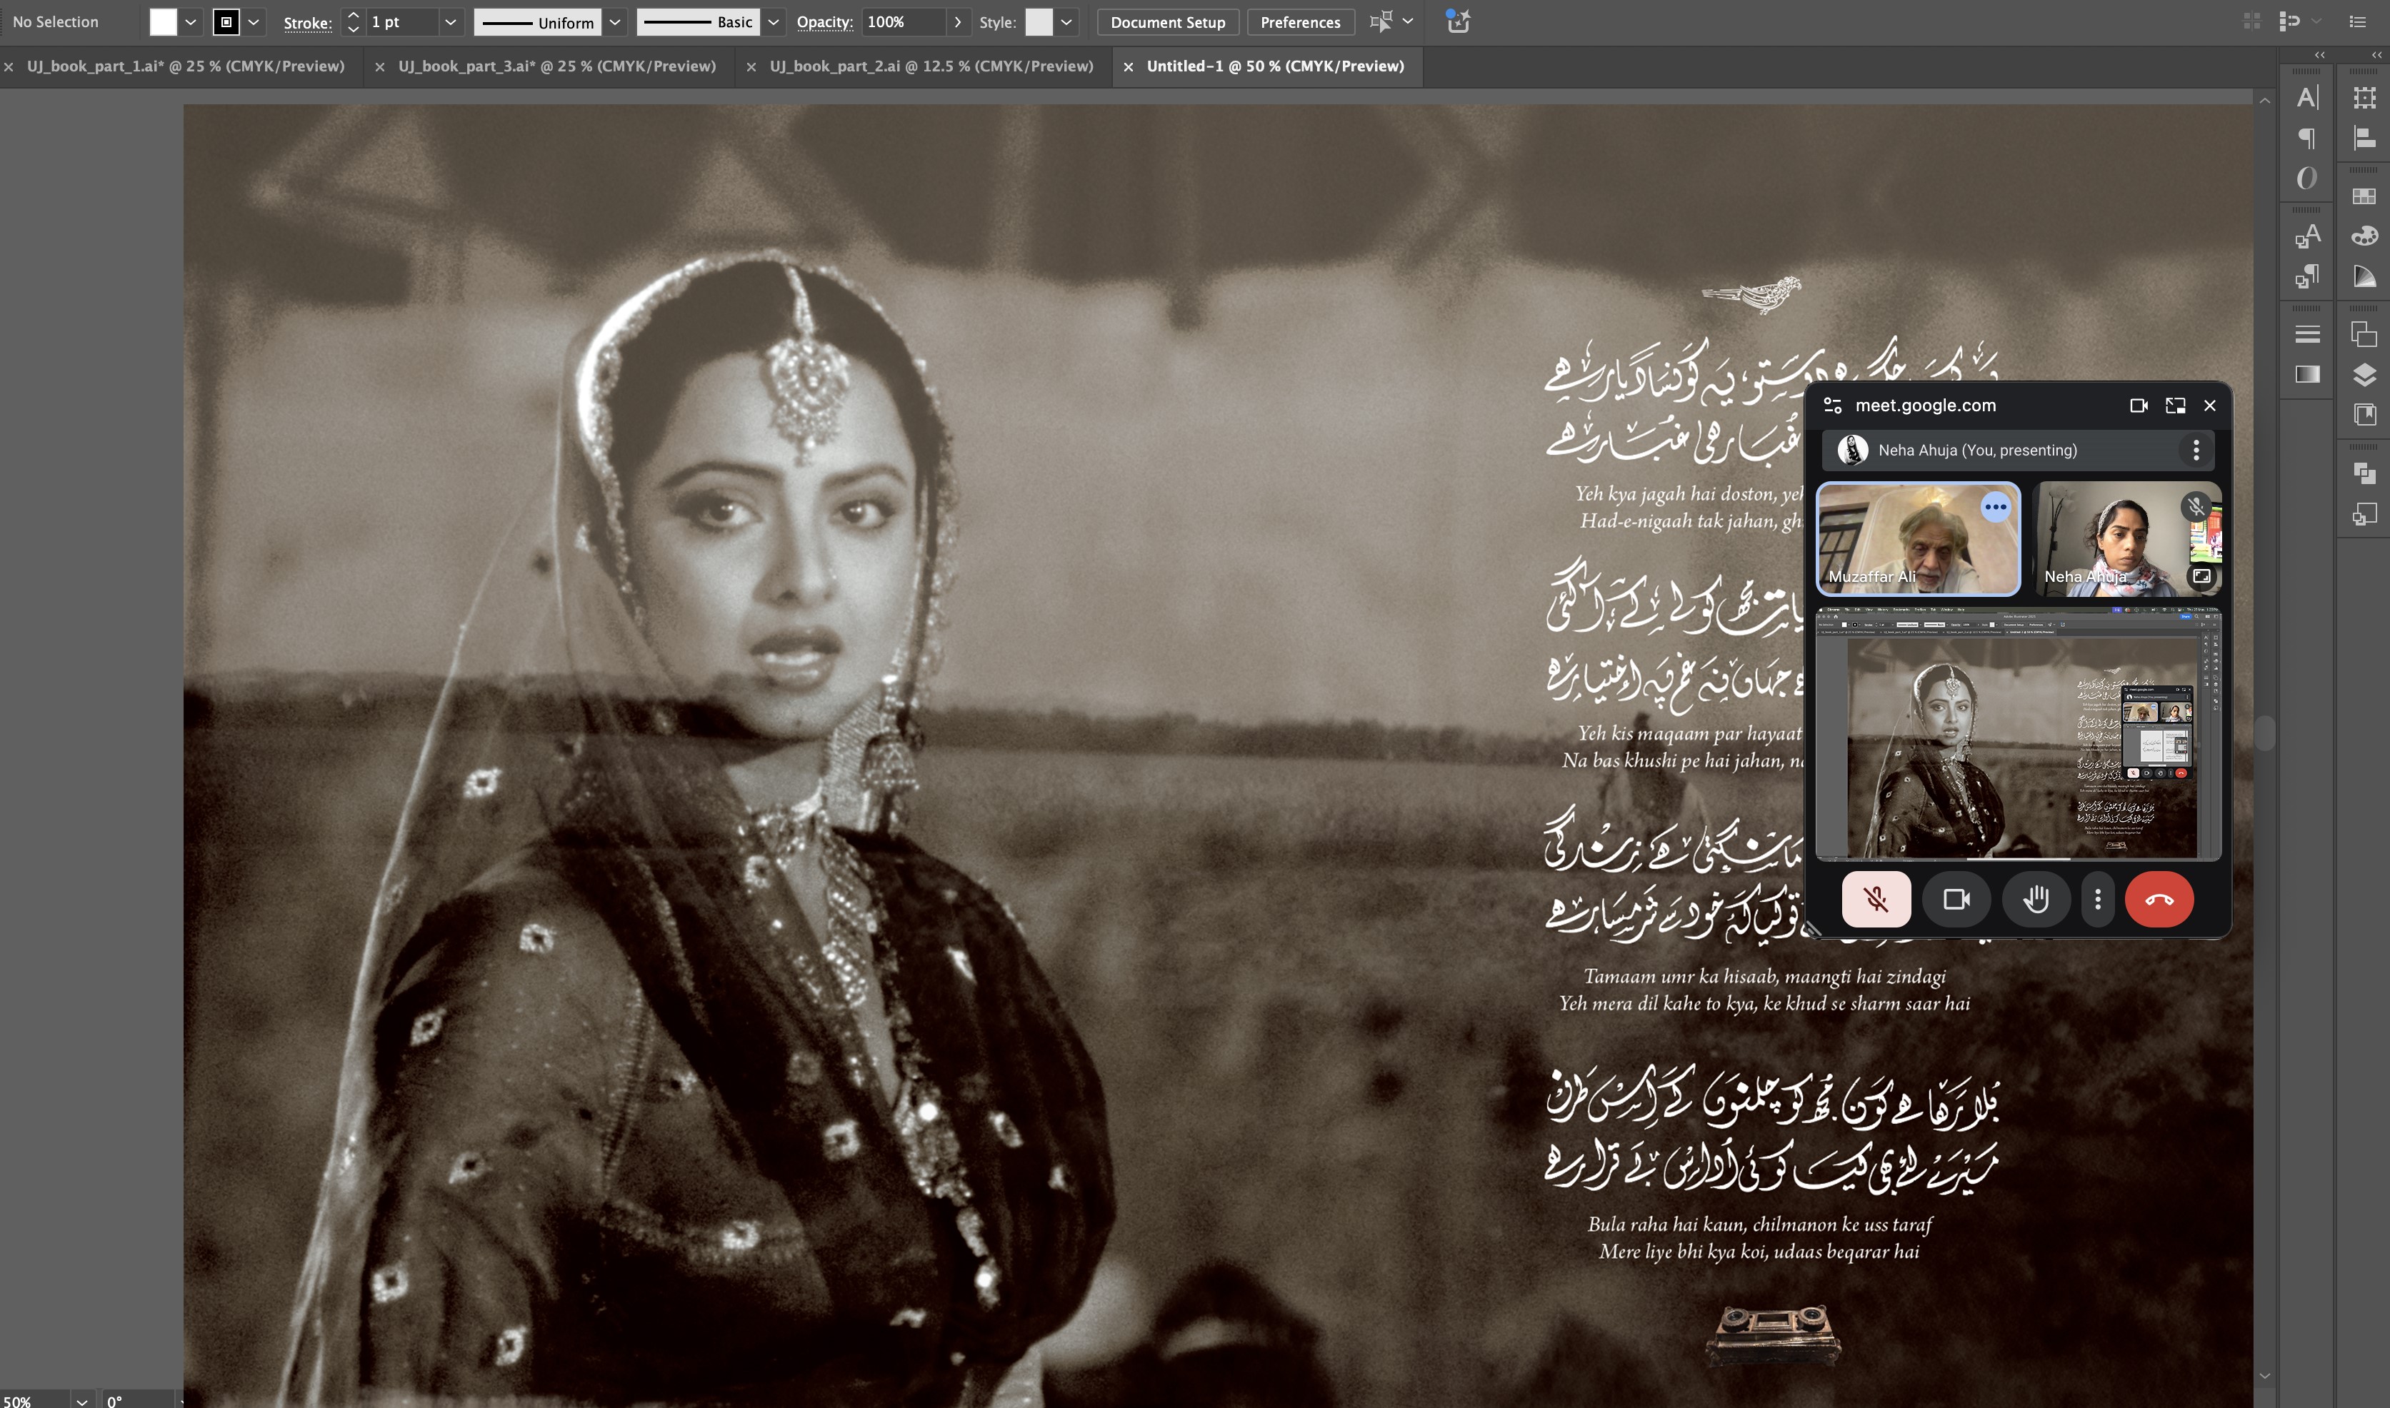Open the Gradient panel icon
The width and height of the screenshot is (2390, 1408).
click(2307, 374)
